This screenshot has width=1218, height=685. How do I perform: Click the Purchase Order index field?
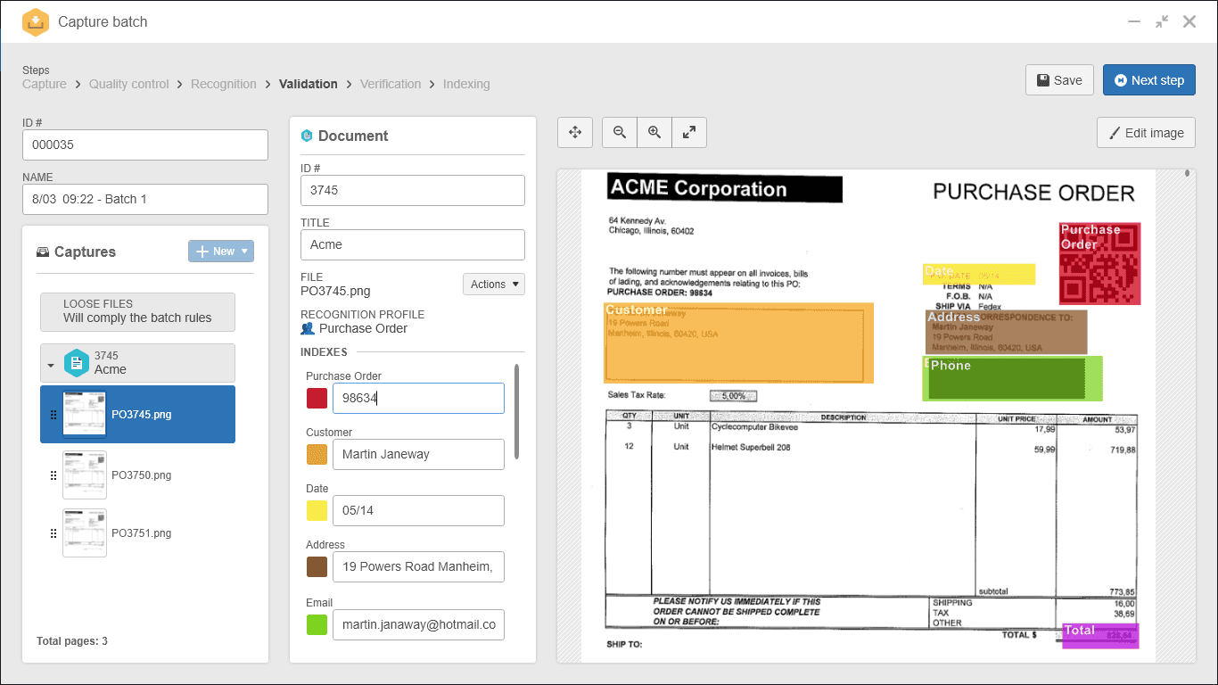(418, 398)
